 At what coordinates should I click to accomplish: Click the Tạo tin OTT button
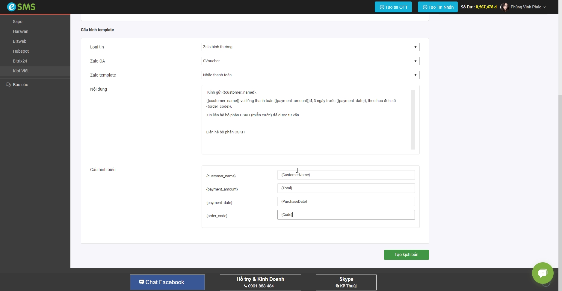393,7
